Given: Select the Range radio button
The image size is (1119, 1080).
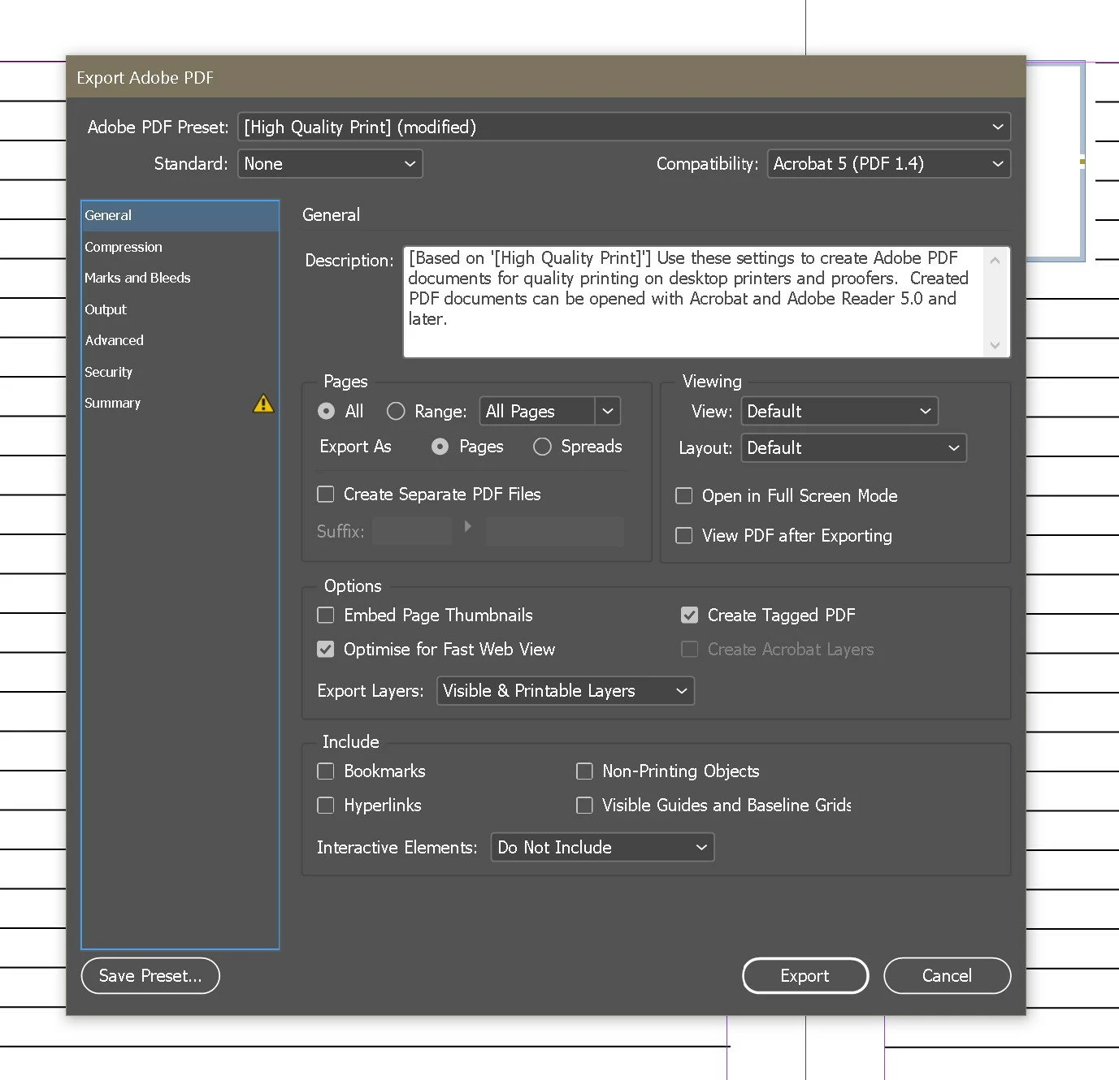Looking at the screenshot, I should pyautogui.click(x=396, y=412).
